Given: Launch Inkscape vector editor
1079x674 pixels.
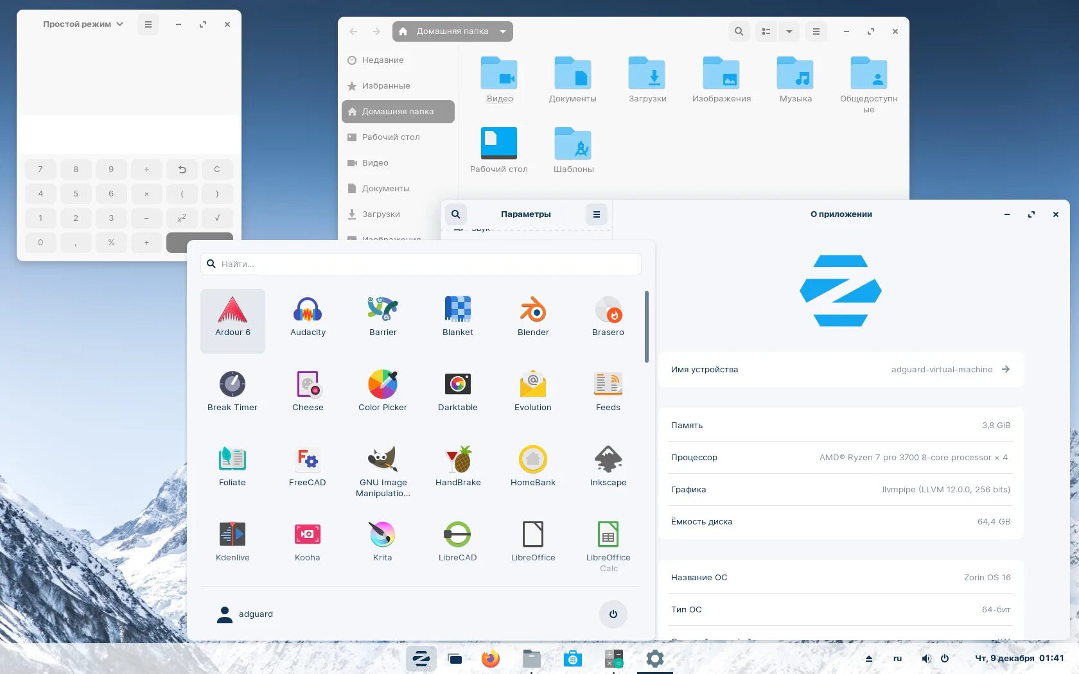Looking at the screenshot, I should [x=607, y=459].
